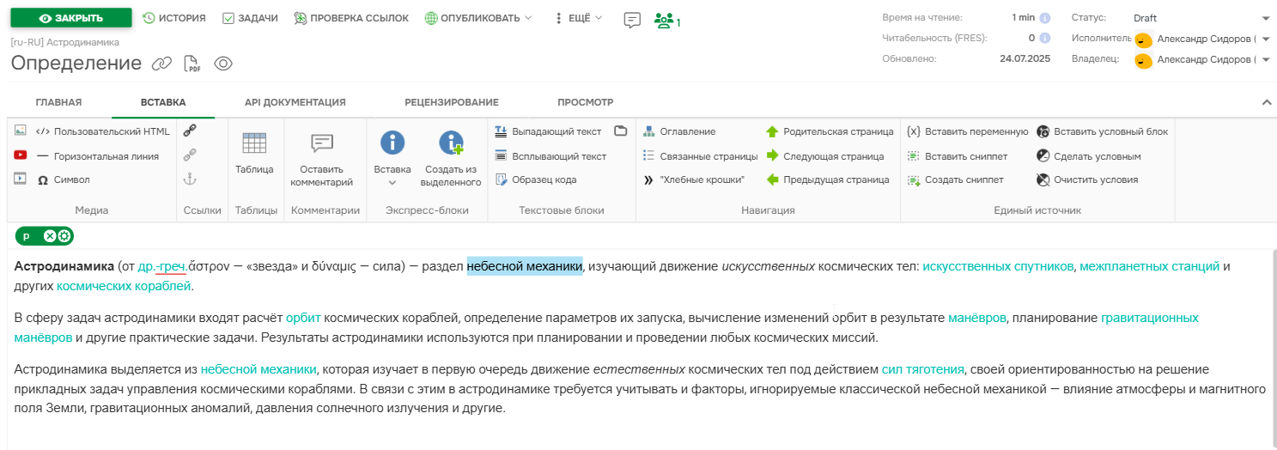The width and height of the screenshot is (1277, 450).
Task: Open the Ещё more options menu
Action: 579,18
